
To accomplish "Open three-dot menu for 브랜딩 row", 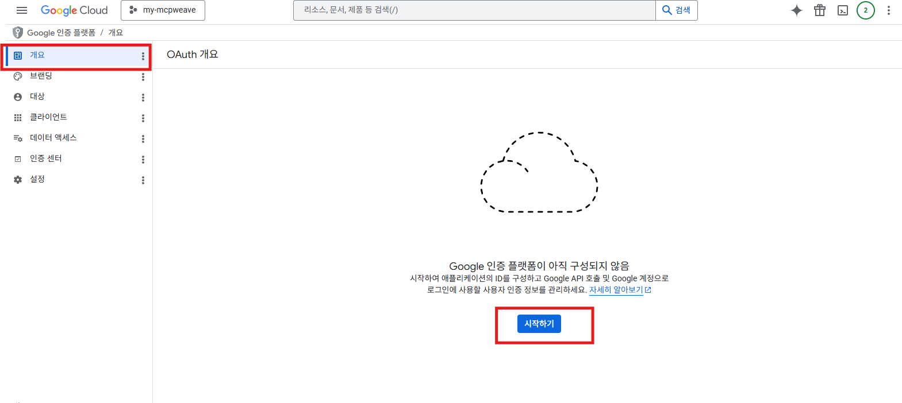I will pyautogui.click(x=143, y=77).
